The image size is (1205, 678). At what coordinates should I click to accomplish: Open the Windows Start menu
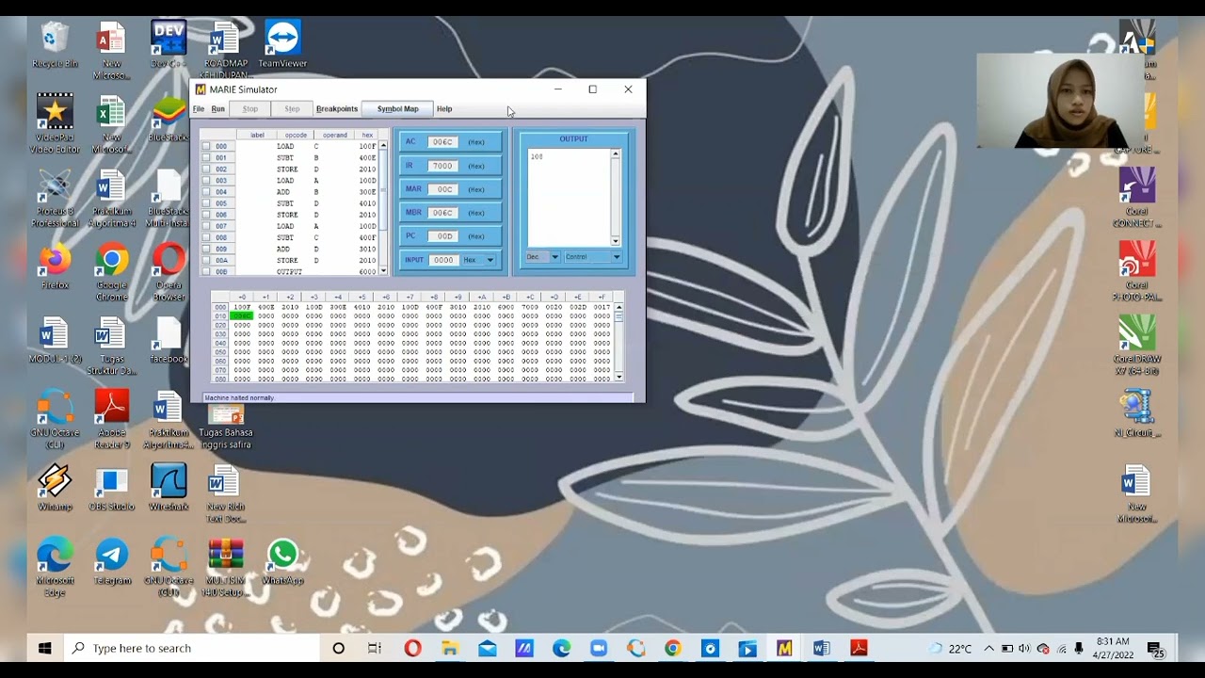coord(44,648)
